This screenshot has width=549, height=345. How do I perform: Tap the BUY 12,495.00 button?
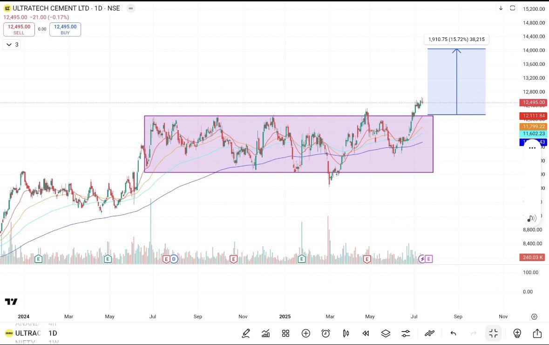coord(65,29)
